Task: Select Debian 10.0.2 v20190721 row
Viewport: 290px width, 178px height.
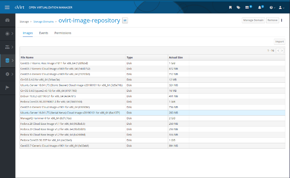Action: coord(152,96)
